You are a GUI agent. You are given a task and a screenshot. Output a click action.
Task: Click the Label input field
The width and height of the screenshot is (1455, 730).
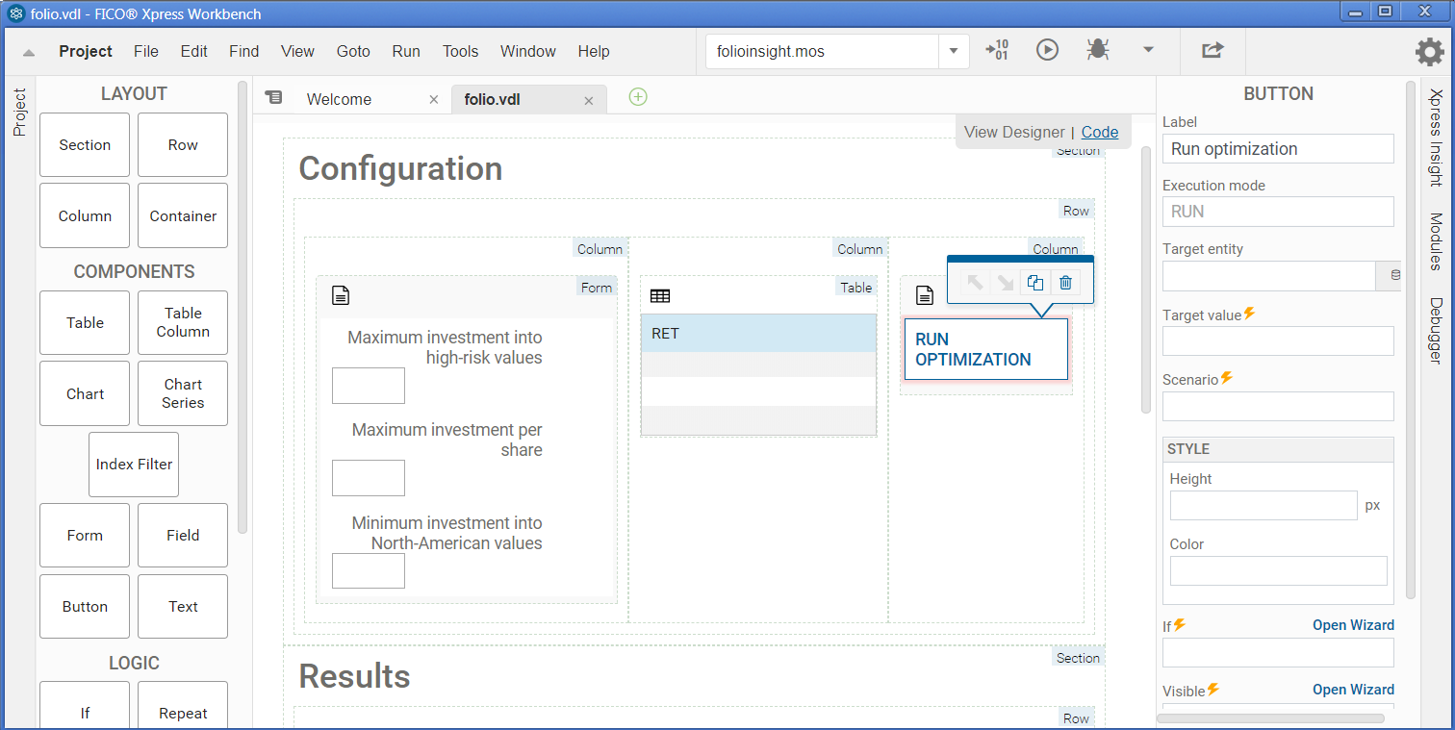[1278, 149]
